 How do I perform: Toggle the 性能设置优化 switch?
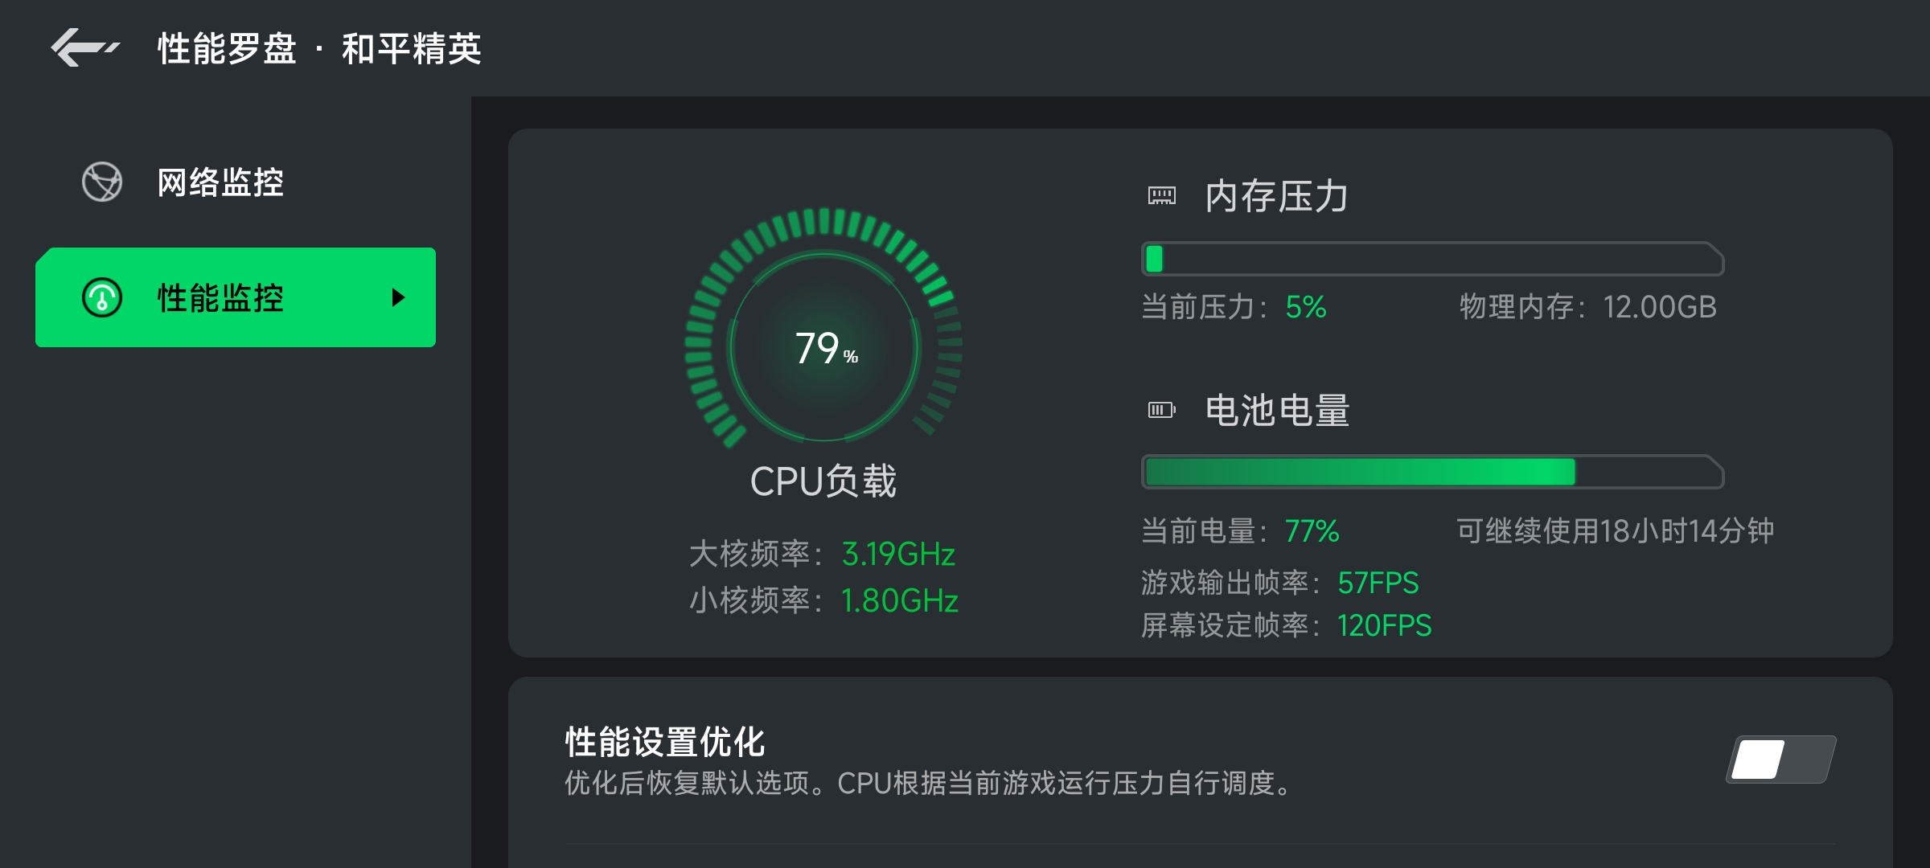click(x=1781, y=759)
